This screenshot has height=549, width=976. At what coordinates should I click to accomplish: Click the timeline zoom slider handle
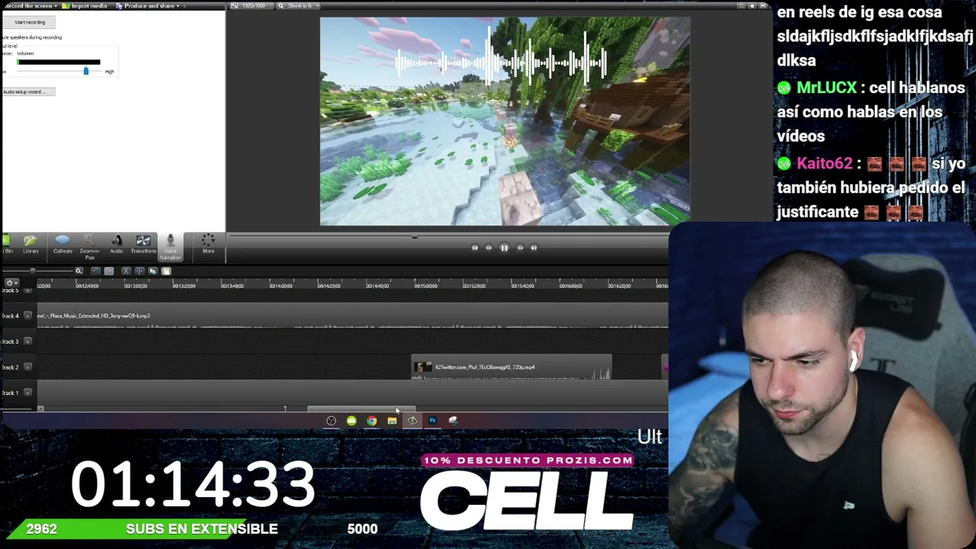pos(33,271)
